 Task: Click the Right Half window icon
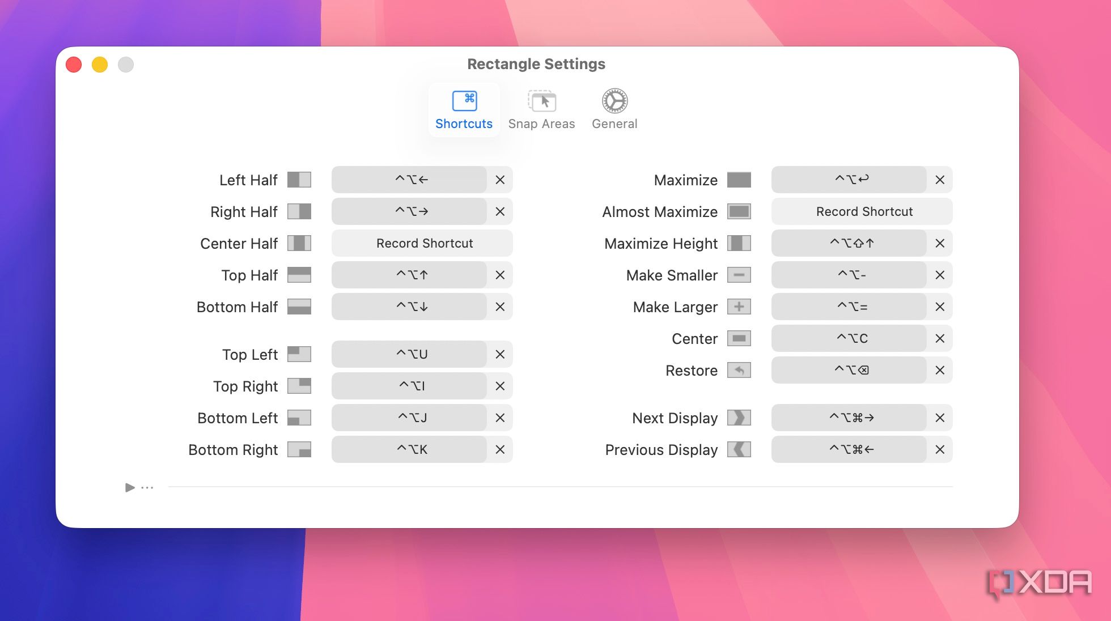click(x=299, y=211)
